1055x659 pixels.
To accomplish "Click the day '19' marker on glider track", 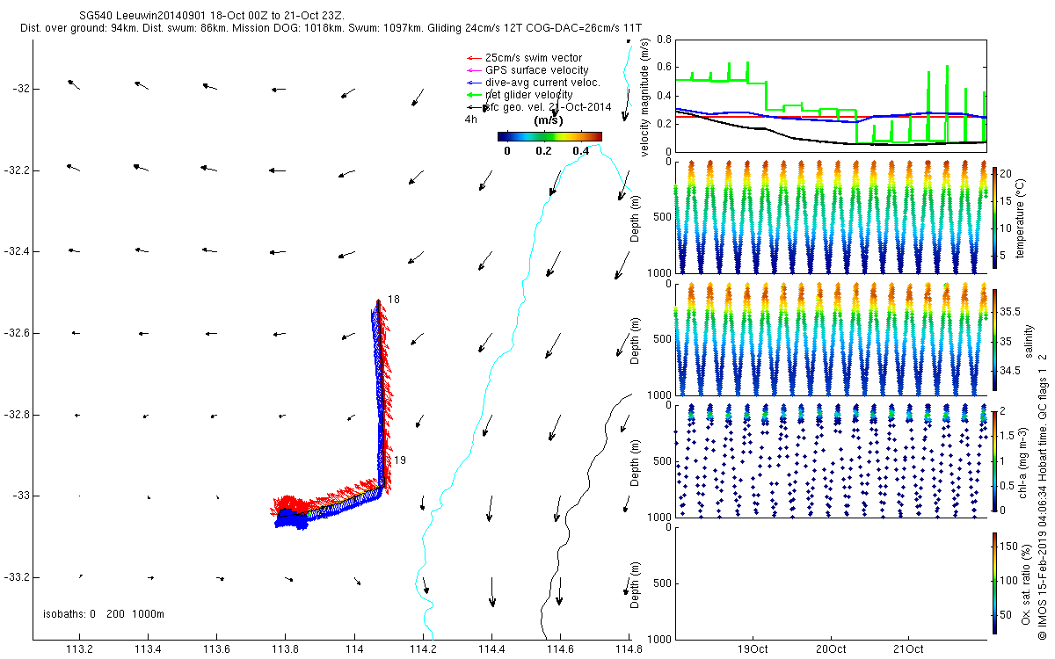I will tap(399, 460).
